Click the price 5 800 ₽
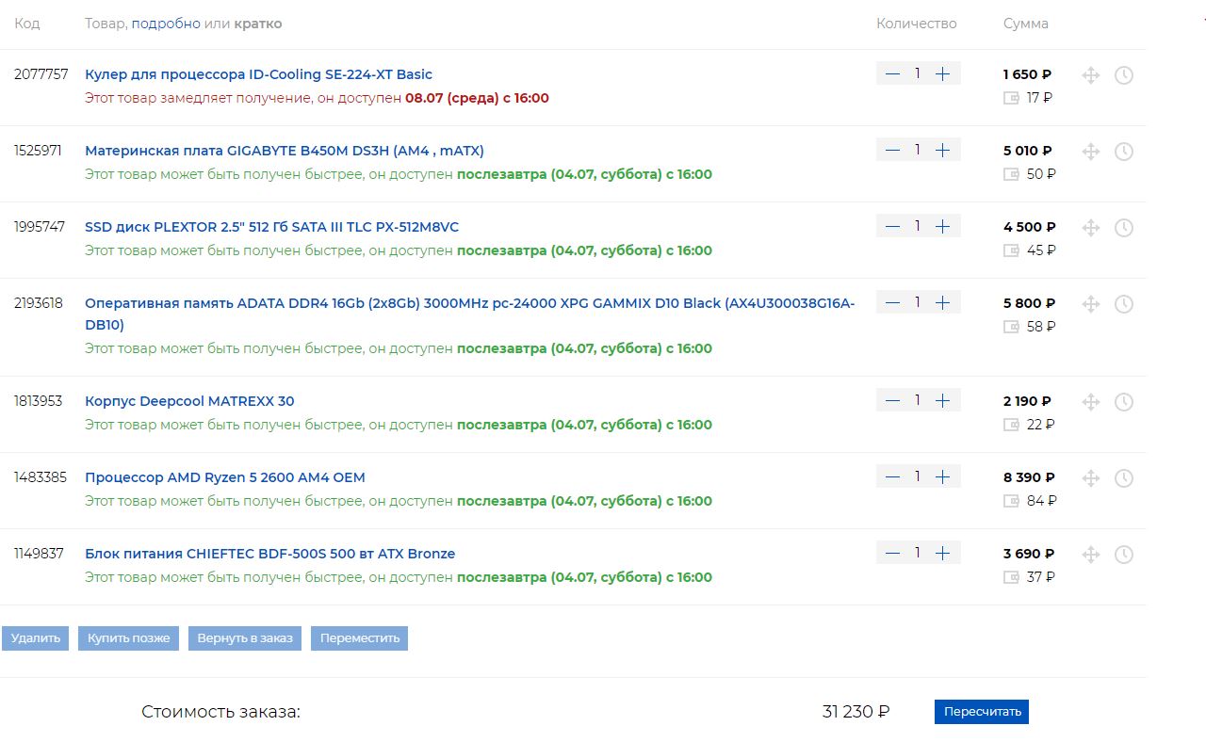The width and height of the screenshot is (1206, 742). pyautogui.click(x=1029, y=303)
